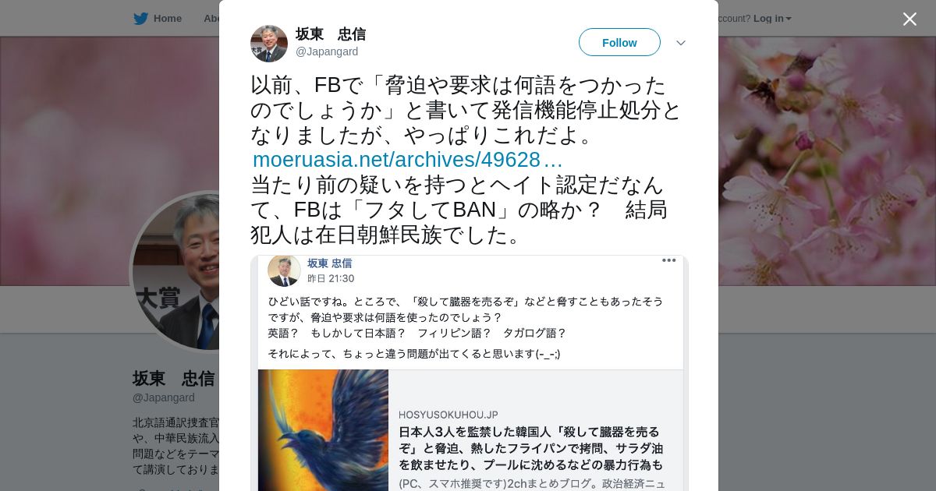Open the @Japangard handle in tweet header
This screenshot has height=491, width=936.
click(327, 51)
